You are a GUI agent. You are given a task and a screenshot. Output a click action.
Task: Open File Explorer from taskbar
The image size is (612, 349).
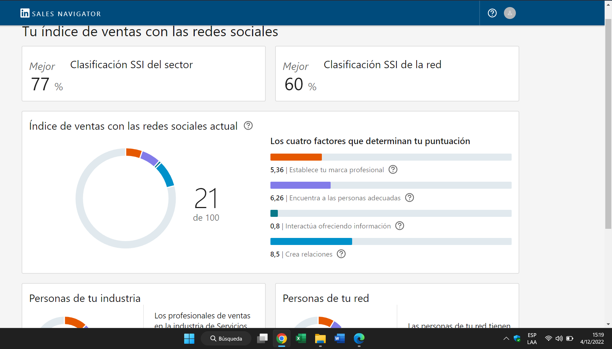pyautogui.click(x=320, y=338)
